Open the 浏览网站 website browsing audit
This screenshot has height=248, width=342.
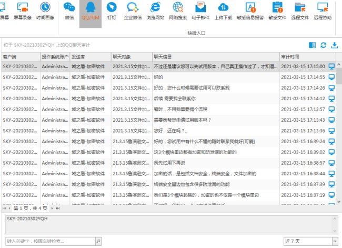click(x=155, y=11)
